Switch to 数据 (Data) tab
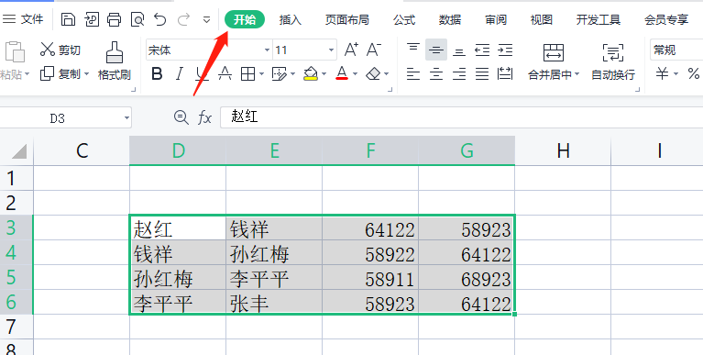 point(450,19)
